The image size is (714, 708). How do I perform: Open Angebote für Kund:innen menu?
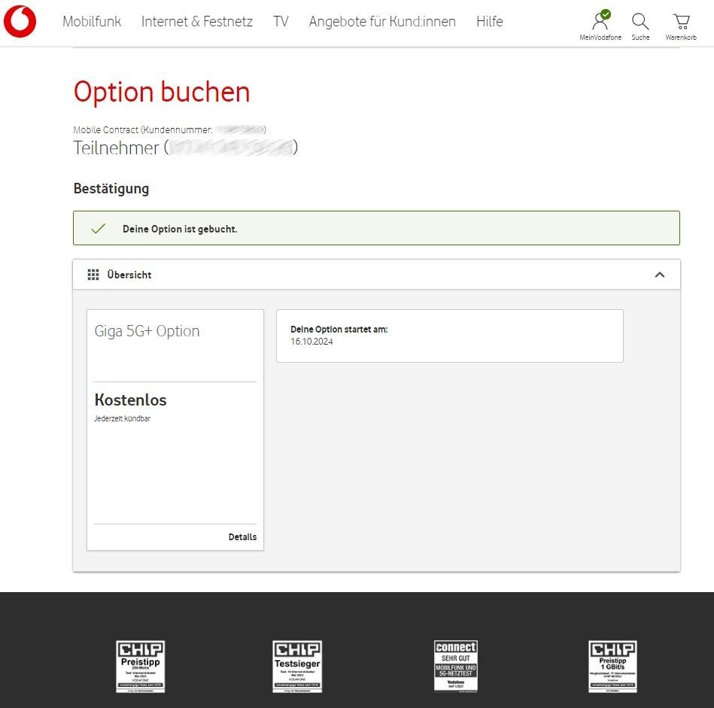[382, 21]
